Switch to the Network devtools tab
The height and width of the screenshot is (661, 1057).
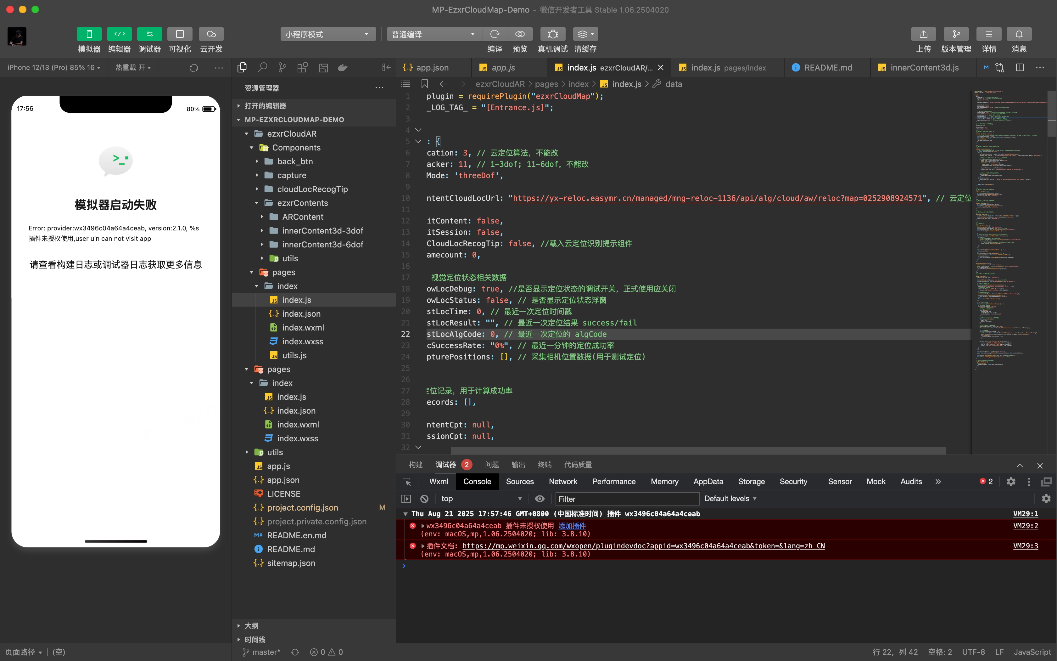562,482
